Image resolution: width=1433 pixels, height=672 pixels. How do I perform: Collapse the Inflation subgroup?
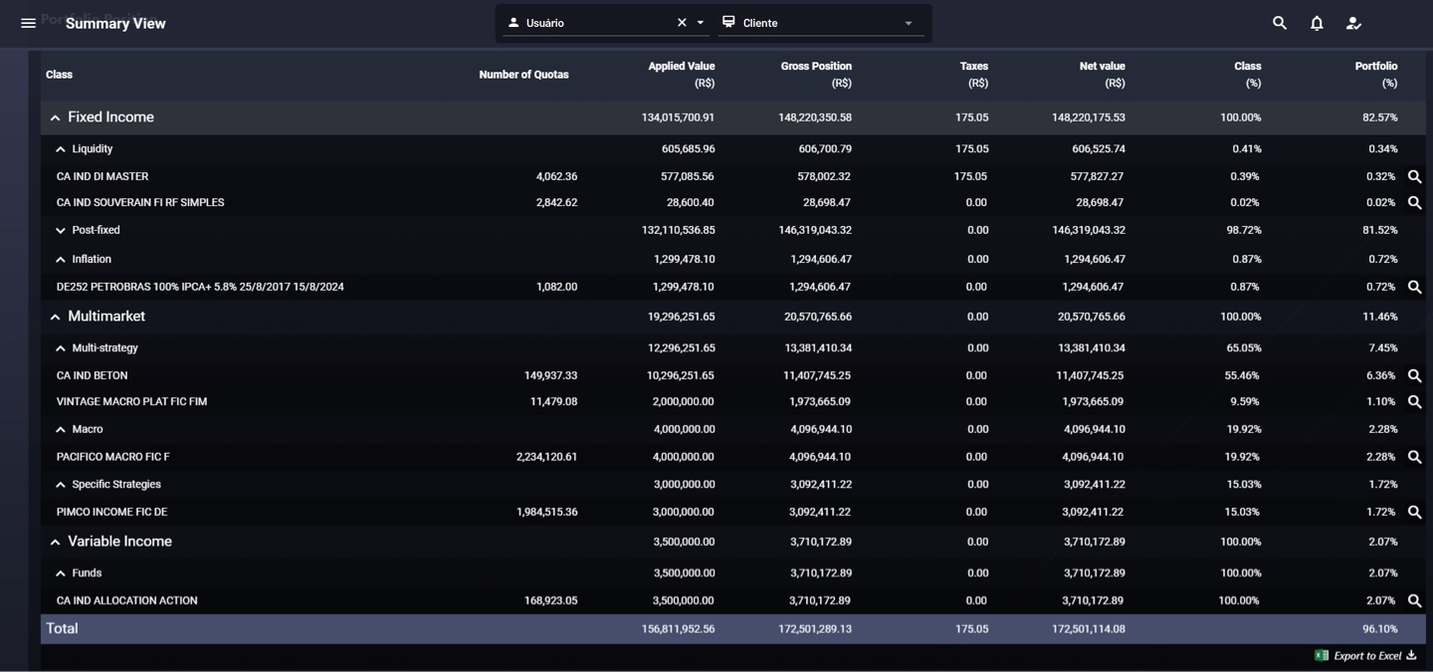coord(61,259)
